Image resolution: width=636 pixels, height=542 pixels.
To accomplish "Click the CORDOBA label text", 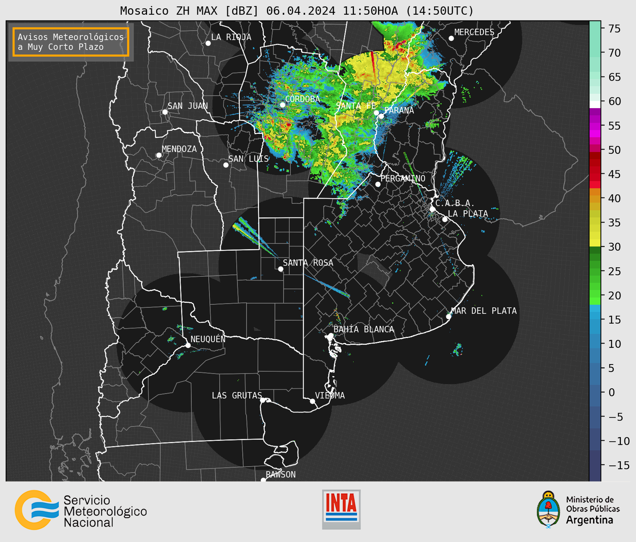I will click(x=303, y=99).
